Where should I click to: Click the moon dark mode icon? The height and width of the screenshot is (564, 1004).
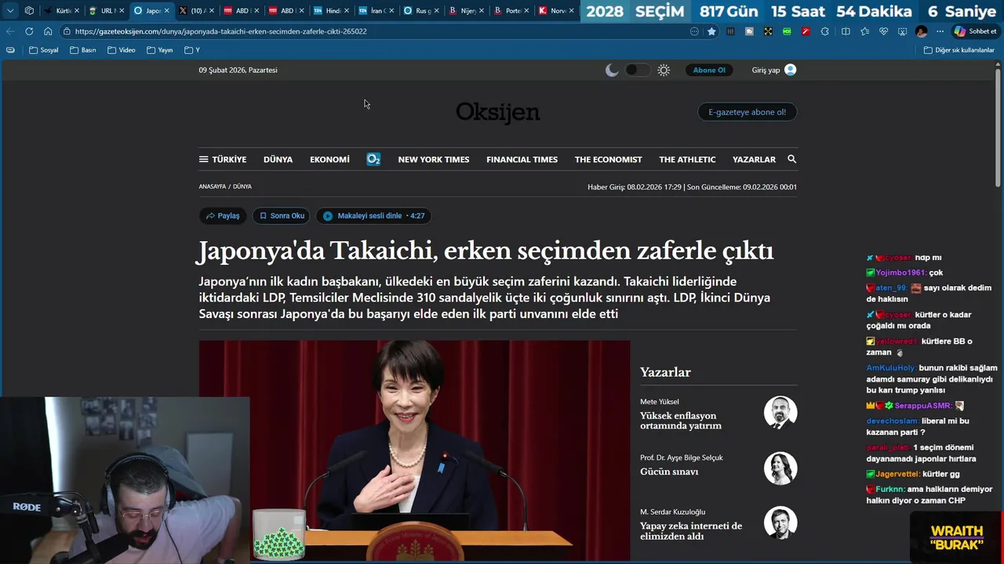point(612,70)
